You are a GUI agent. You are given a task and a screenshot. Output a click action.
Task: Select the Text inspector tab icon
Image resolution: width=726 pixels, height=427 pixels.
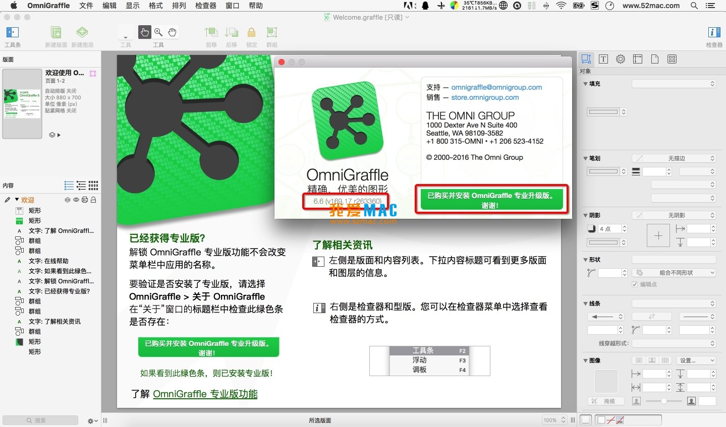[x=603, y=59]
